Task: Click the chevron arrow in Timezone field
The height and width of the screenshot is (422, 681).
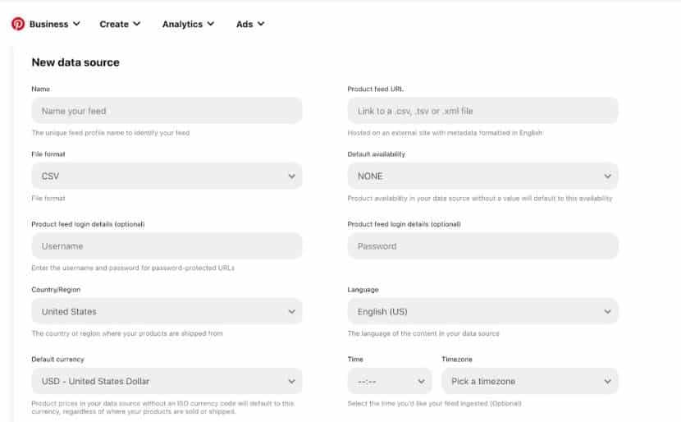Action: (608, 381)
